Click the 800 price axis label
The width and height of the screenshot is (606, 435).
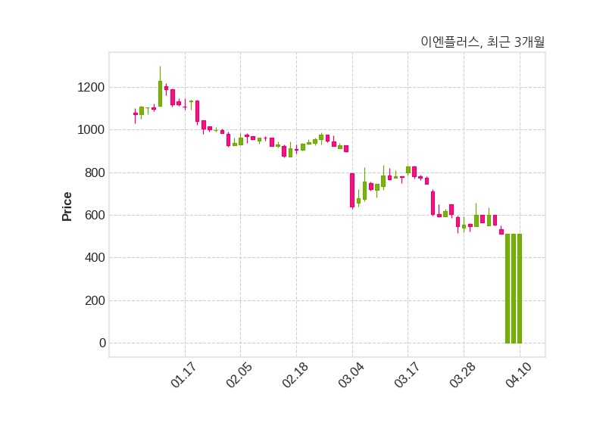[95, 172]
